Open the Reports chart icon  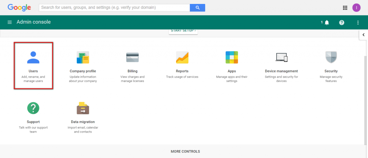[182, 57]
